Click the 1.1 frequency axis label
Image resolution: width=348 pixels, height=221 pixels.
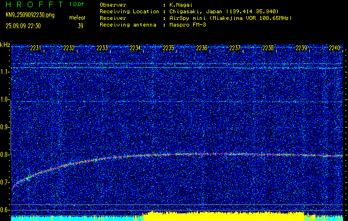[x=4, y=72]
